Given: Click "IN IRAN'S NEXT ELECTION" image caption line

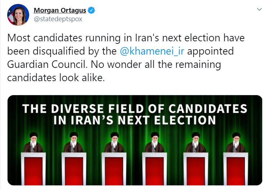Looking at the screenshot, I should 135,120.
